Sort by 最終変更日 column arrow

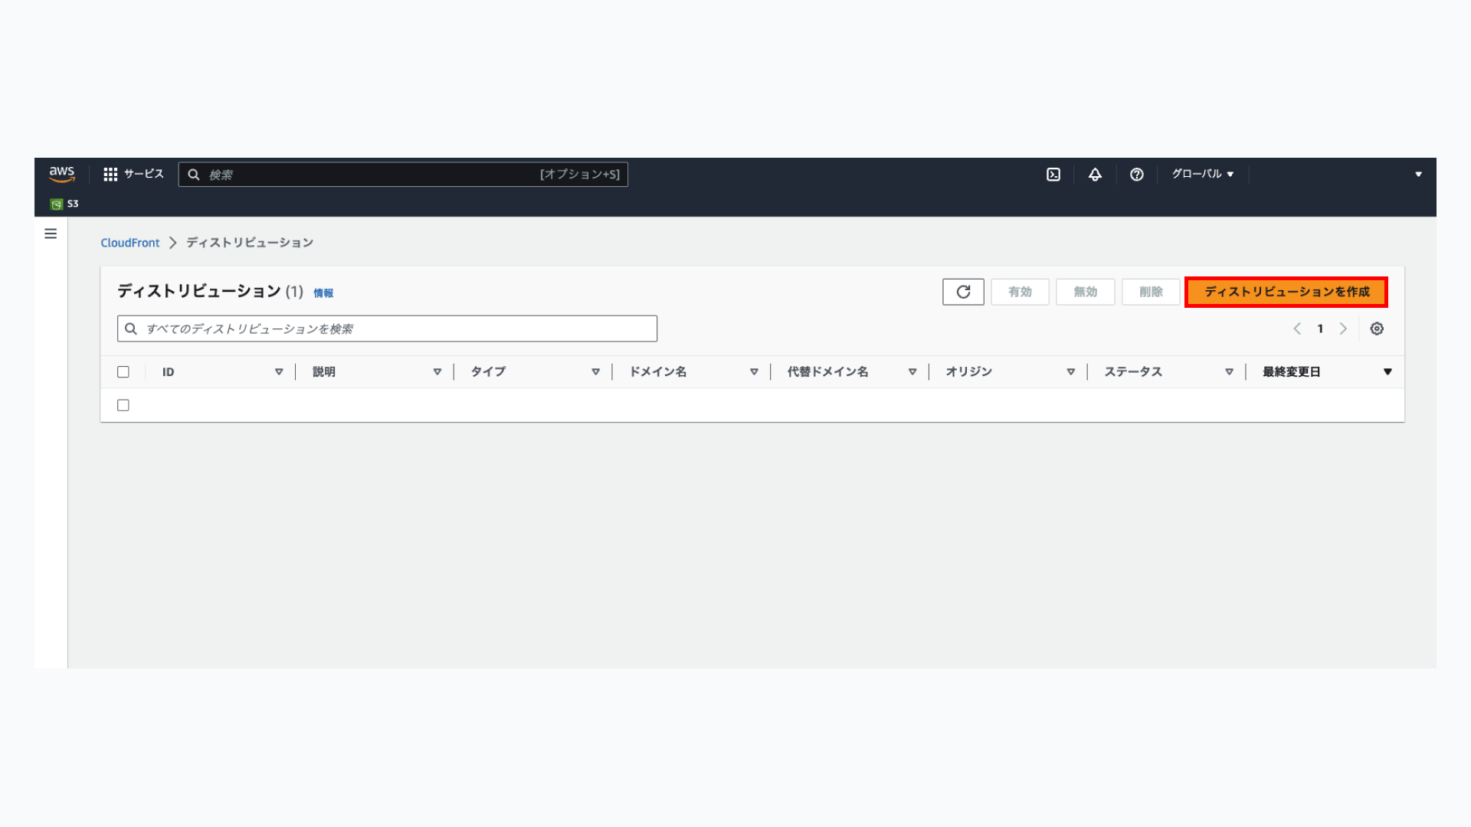1387,372
